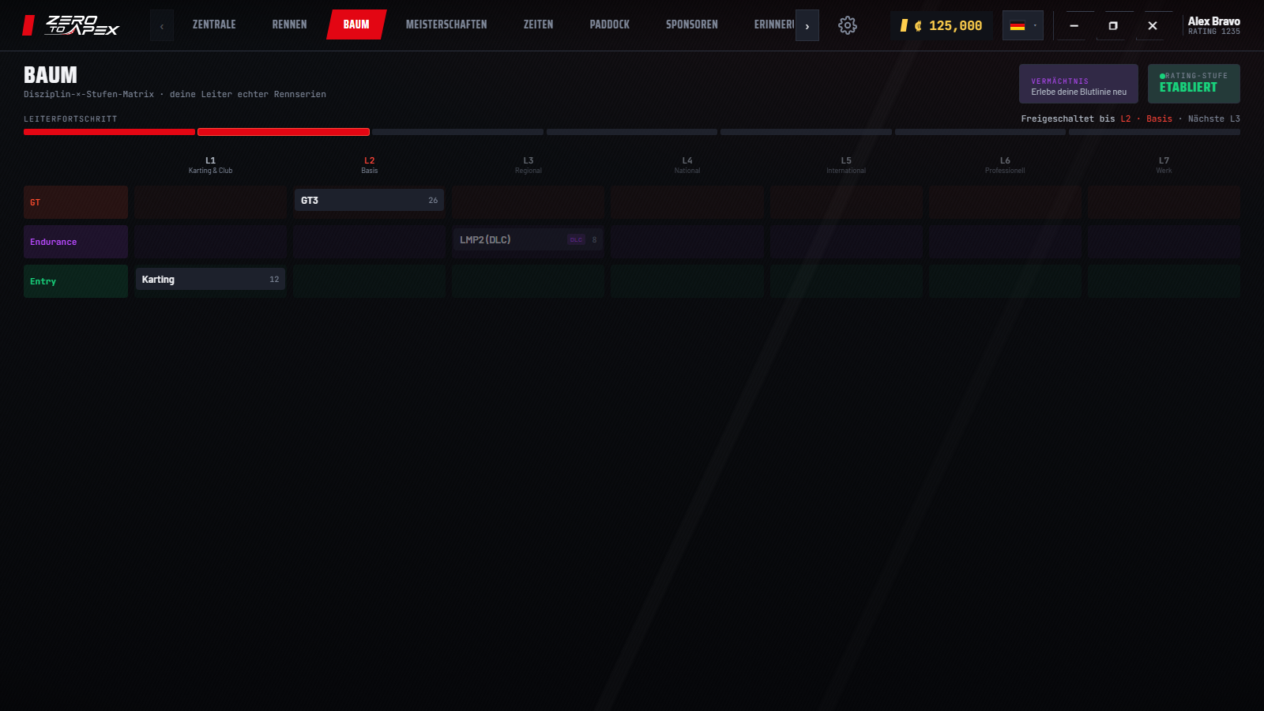Image resolution: width=1264 pixels, height=711 pixels.
Task: Click the Endurance discipline row label
Action: 76,242
